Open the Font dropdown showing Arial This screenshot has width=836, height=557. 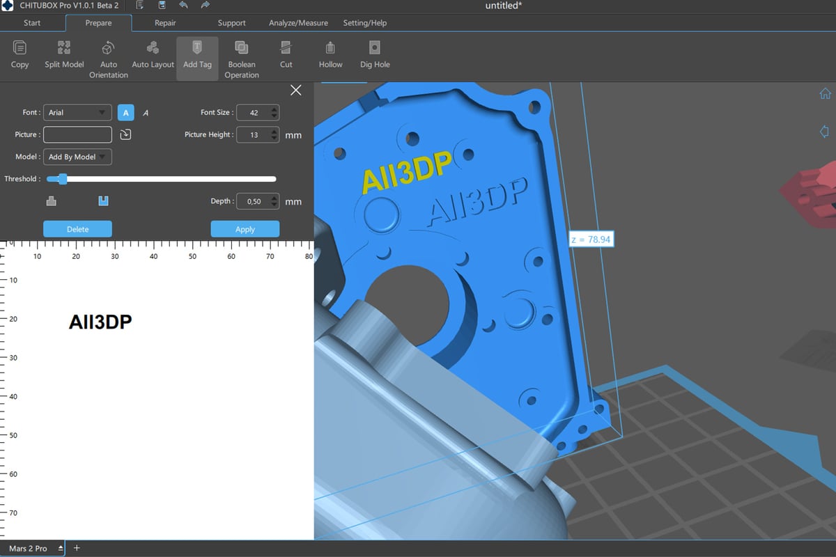(x=77, y=113)
